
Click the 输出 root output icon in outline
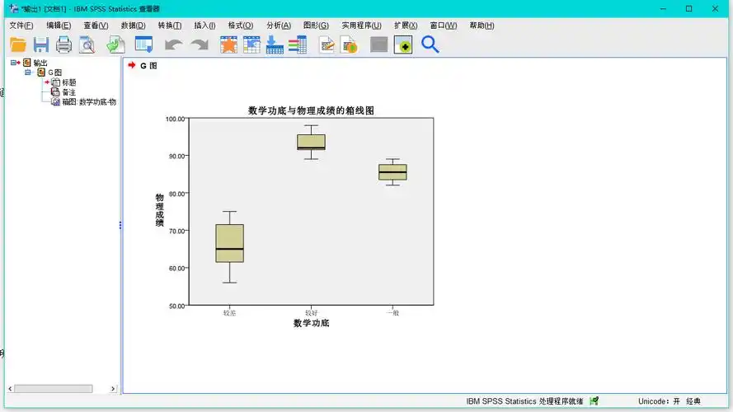tap(27, 63)
